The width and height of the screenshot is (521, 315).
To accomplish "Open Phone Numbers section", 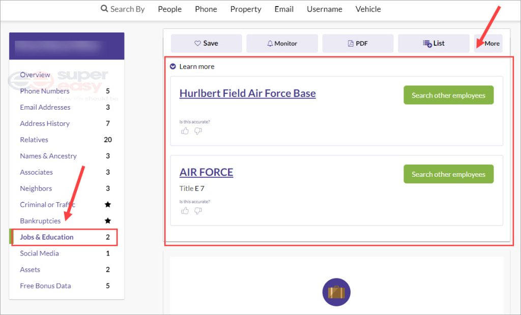I will coord(45,91).
